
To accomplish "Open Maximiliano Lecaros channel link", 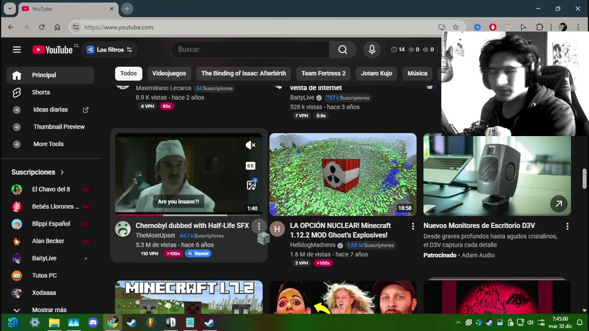I will coord(163,88).
